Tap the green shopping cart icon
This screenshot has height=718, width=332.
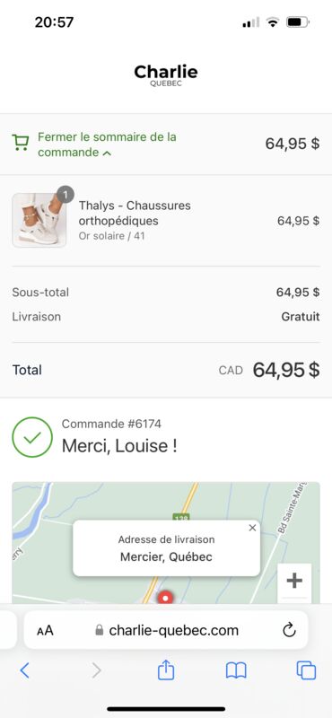point(20,143)
